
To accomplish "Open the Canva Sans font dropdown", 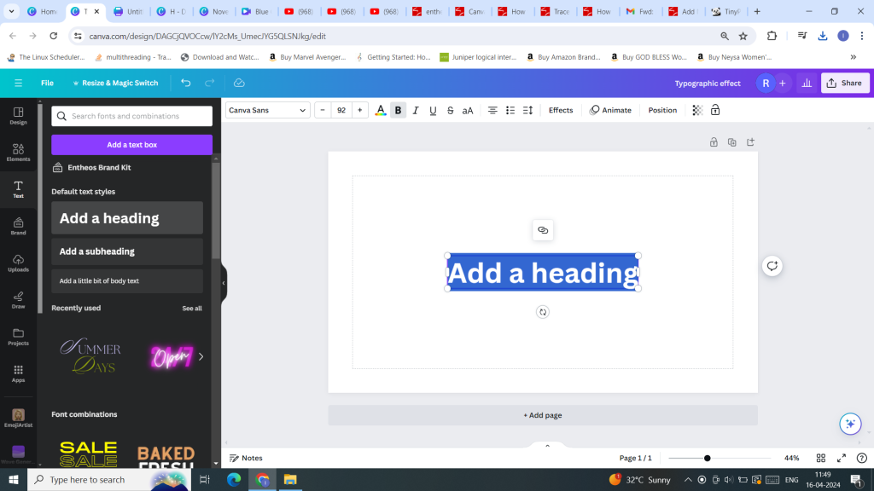I will coord(267,110).
